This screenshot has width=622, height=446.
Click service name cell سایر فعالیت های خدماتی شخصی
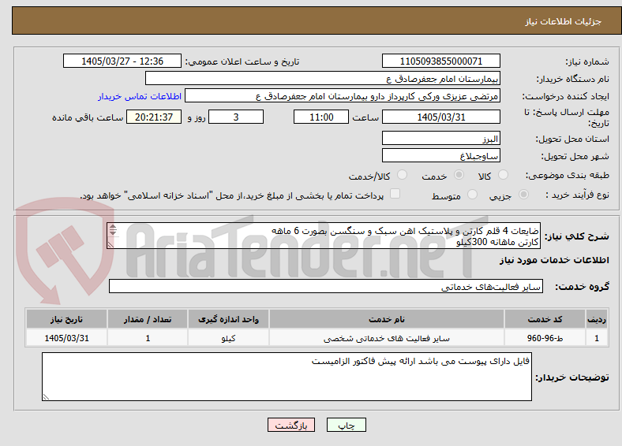(x=386, y=338)
